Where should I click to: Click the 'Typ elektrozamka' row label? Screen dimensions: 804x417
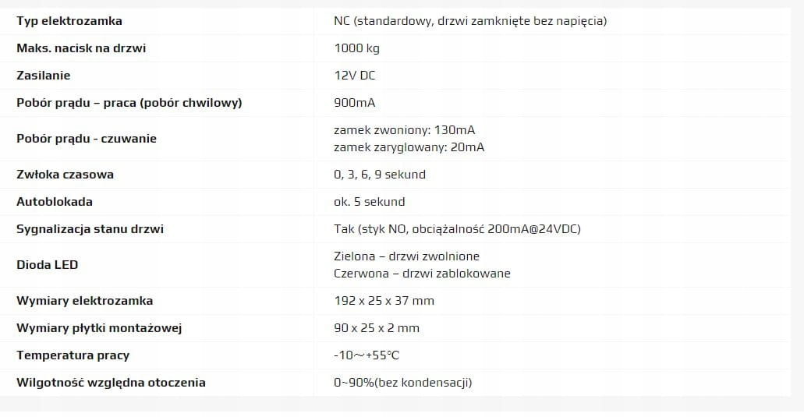click(69, 21)
